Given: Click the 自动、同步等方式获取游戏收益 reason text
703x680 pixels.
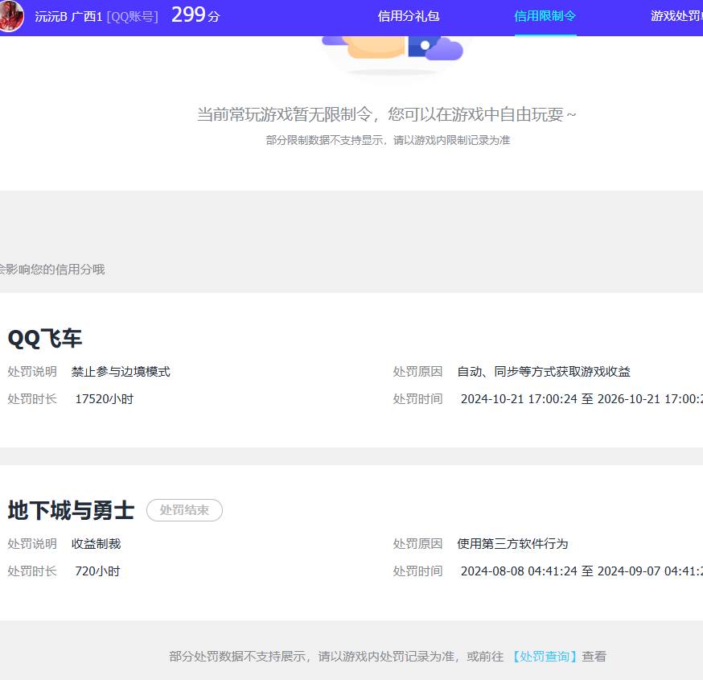Looking at the screenshot, I should click(x=544, y=372).
